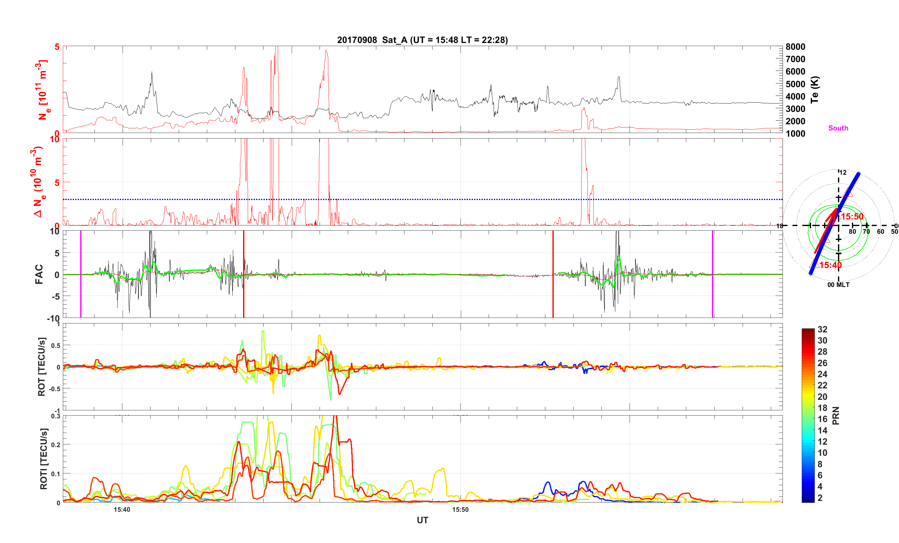Click the red '15:40' label on polar plot
The height and width of the screenshot is (543, 899).
pos(831,265)
